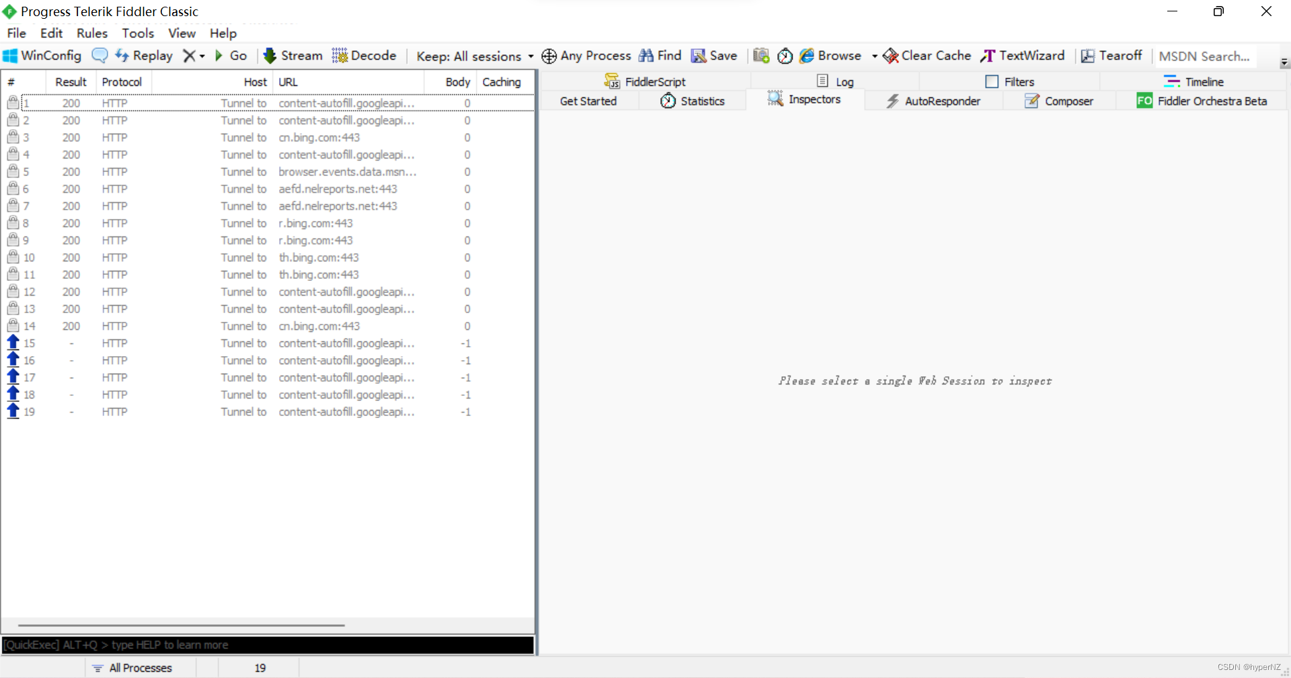The width and height of the screenshot is (1291, 678).
Task: Expand the toolbar overflow arrow
Action: (1284, 62)
